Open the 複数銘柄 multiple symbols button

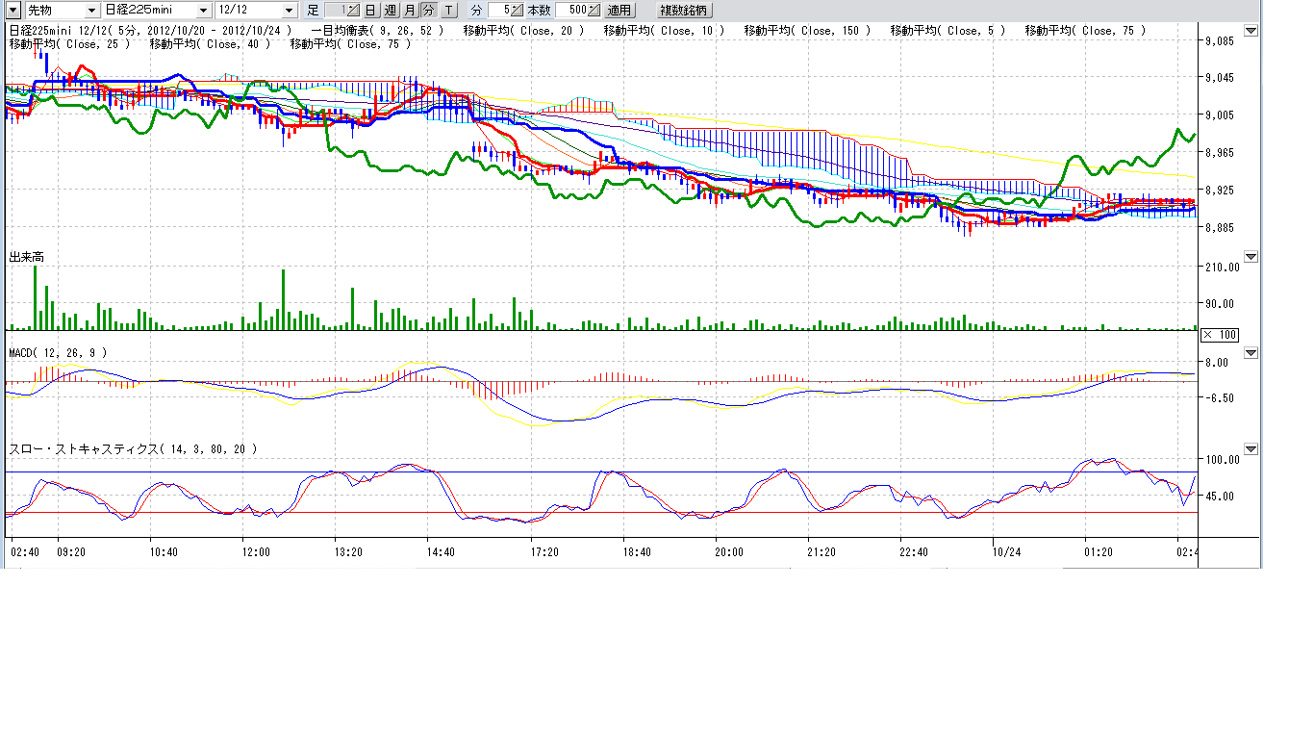tap(684, 10)
